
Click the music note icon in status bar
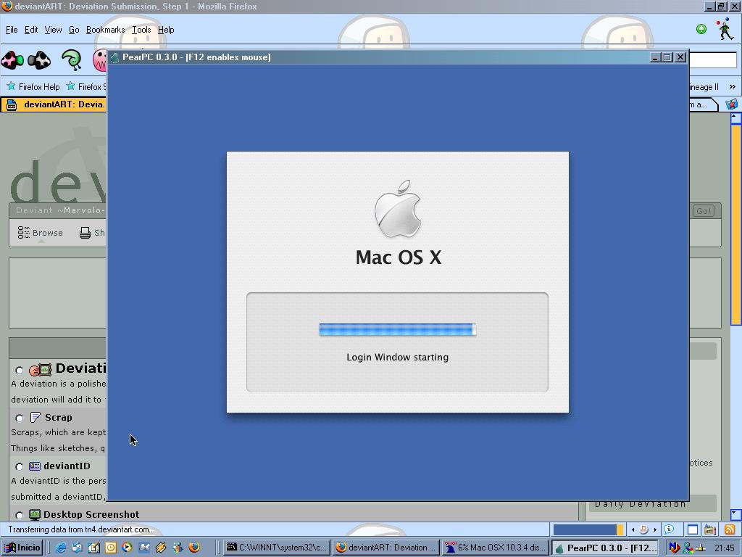tap(643, 529)
